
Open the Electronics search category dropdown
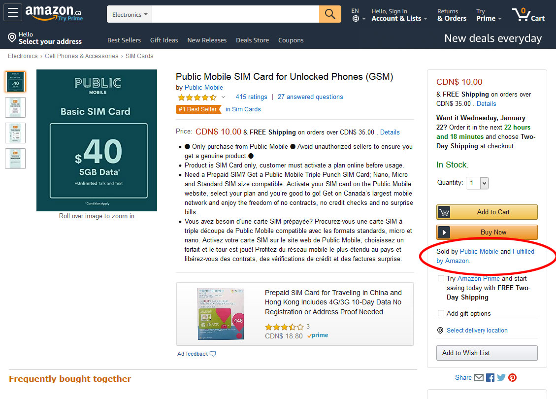(x=129, y=14)
